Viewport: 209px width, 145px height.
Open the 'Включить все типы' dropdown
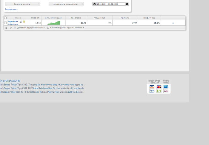(23, 4)
